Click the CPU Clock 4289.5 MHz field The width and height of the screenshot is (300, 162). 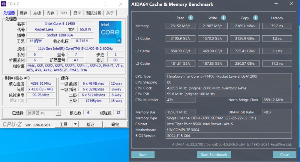click(229, 88)
